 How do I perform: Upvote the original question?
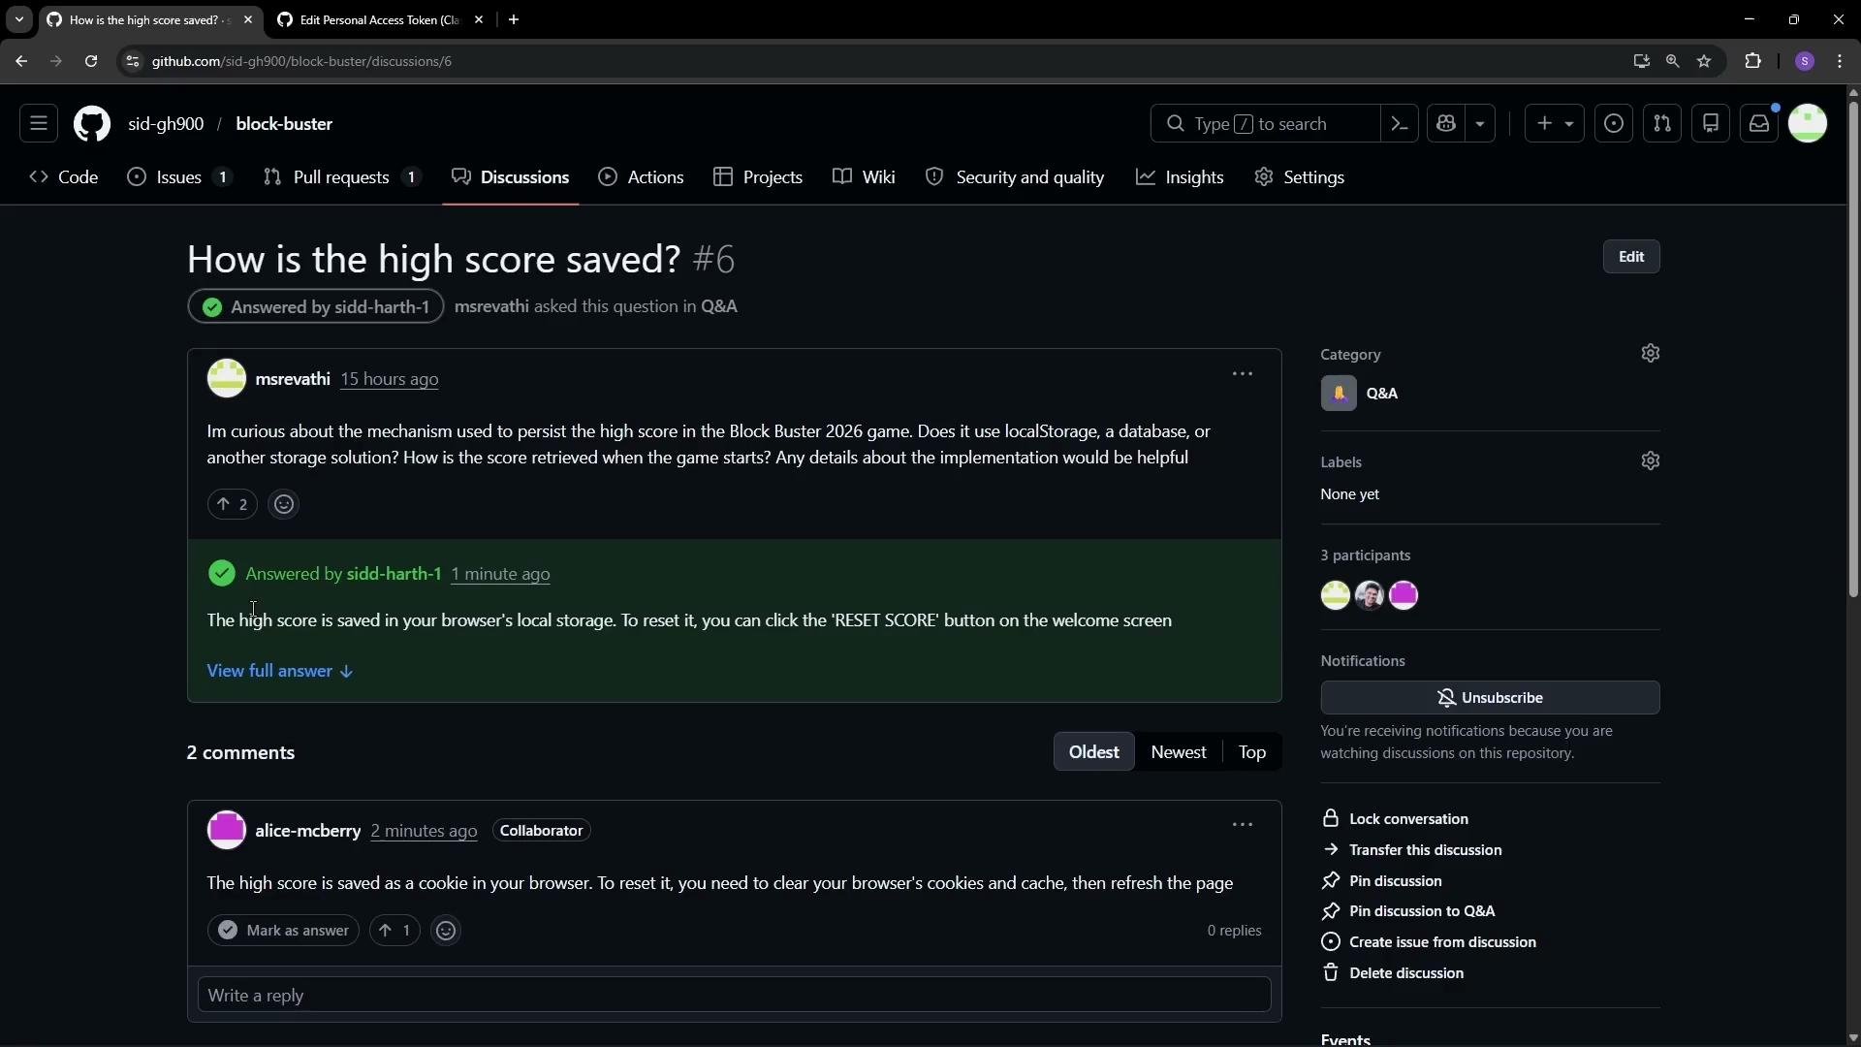click(x=232, y=504)
